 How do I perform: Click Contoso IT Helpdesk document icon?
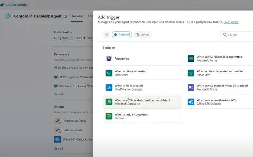click(x=56, y=86)
